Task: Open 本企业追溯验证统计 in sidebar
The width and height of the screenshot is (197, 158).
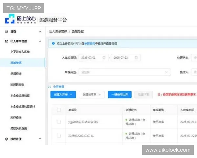Action: point(23,107)
